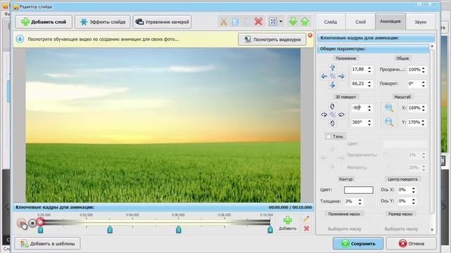Move layer down with green arrow
The image size is (451, 253).
(x=293, y=22)
